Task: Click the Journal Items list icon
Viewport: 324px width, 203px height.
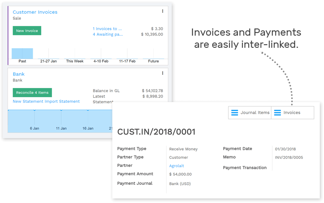Action: pos(235,113)
